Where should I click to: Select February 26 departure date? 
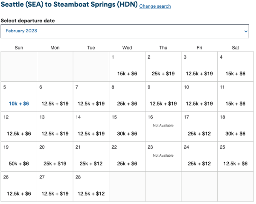[x=19, y=193]
